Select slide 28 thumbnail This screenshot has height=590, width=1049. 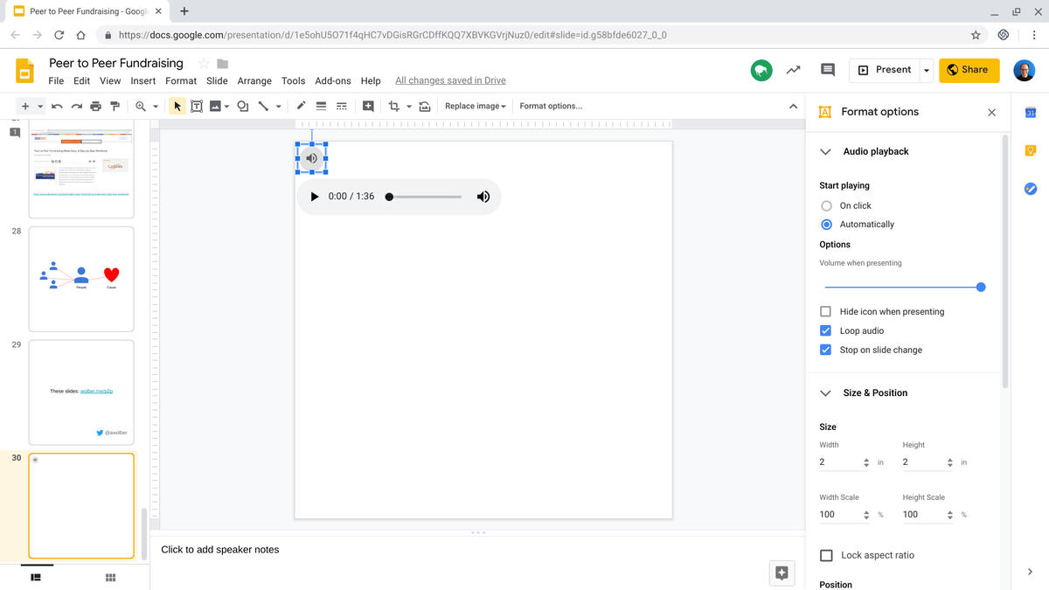tap(81, 279)
